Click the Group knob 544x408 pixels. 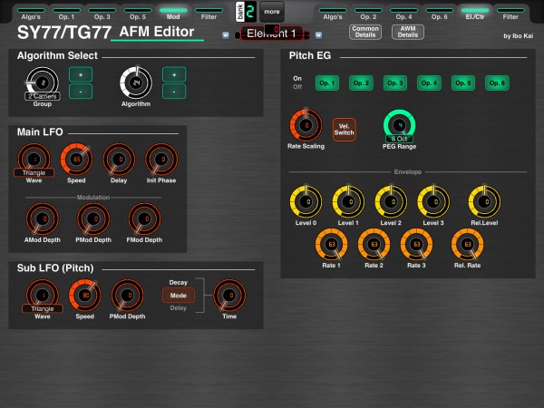(x=43, y=83)
